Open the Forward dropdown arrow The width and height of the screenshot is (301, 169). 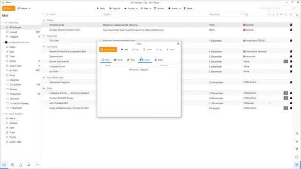[137, 8]
